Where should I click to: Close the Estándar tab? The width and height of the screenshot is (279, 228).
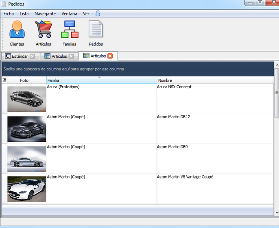(x=32, y=56)
